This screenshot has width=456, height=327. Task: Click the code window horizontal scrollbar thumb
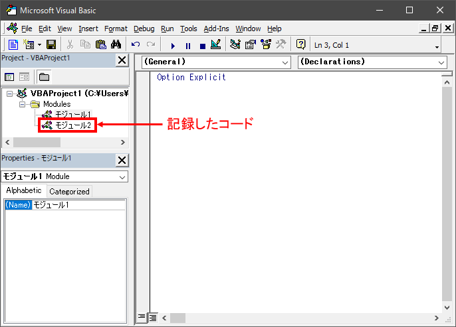click(177, 318)
